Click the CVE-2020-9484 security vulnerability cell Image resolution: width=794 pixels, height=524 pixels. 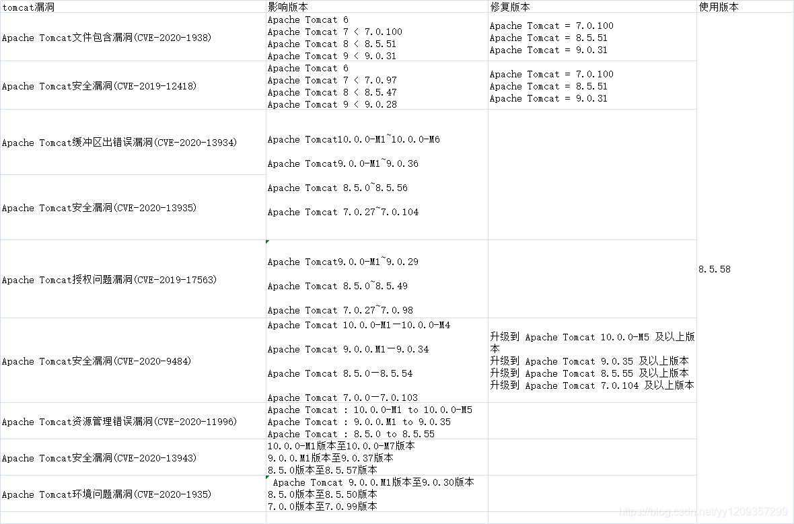coord(133,361)
